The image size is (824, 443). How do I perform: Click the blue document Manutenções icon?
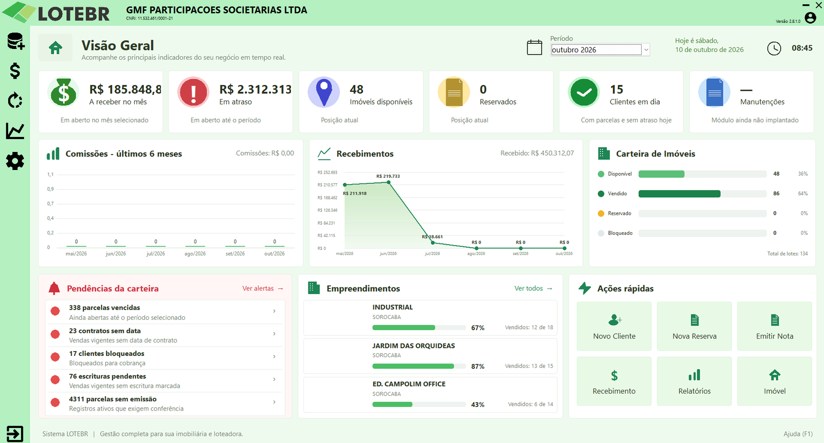coord(714,93)
